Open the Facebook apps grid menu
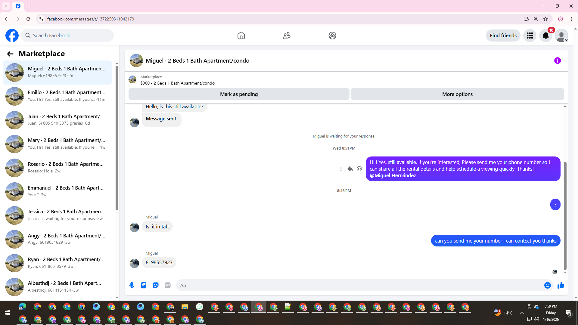 coord(530,36)
